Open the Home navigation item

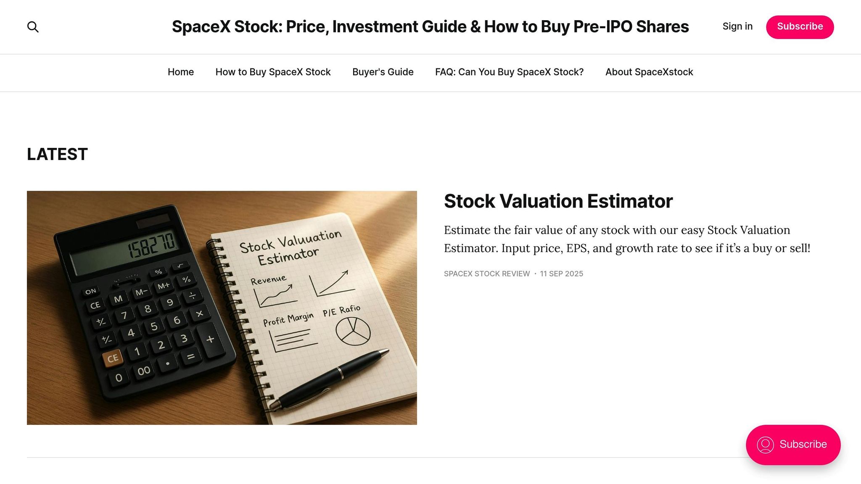(x=180, y=72)
